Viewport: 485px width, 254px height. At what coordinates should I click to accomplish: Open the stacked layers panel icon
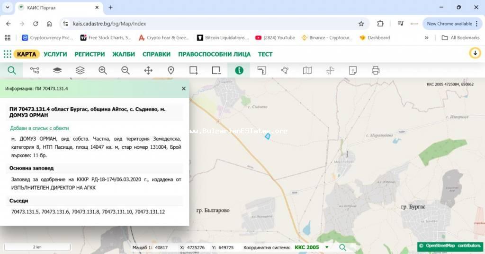(x=80, y=70)
